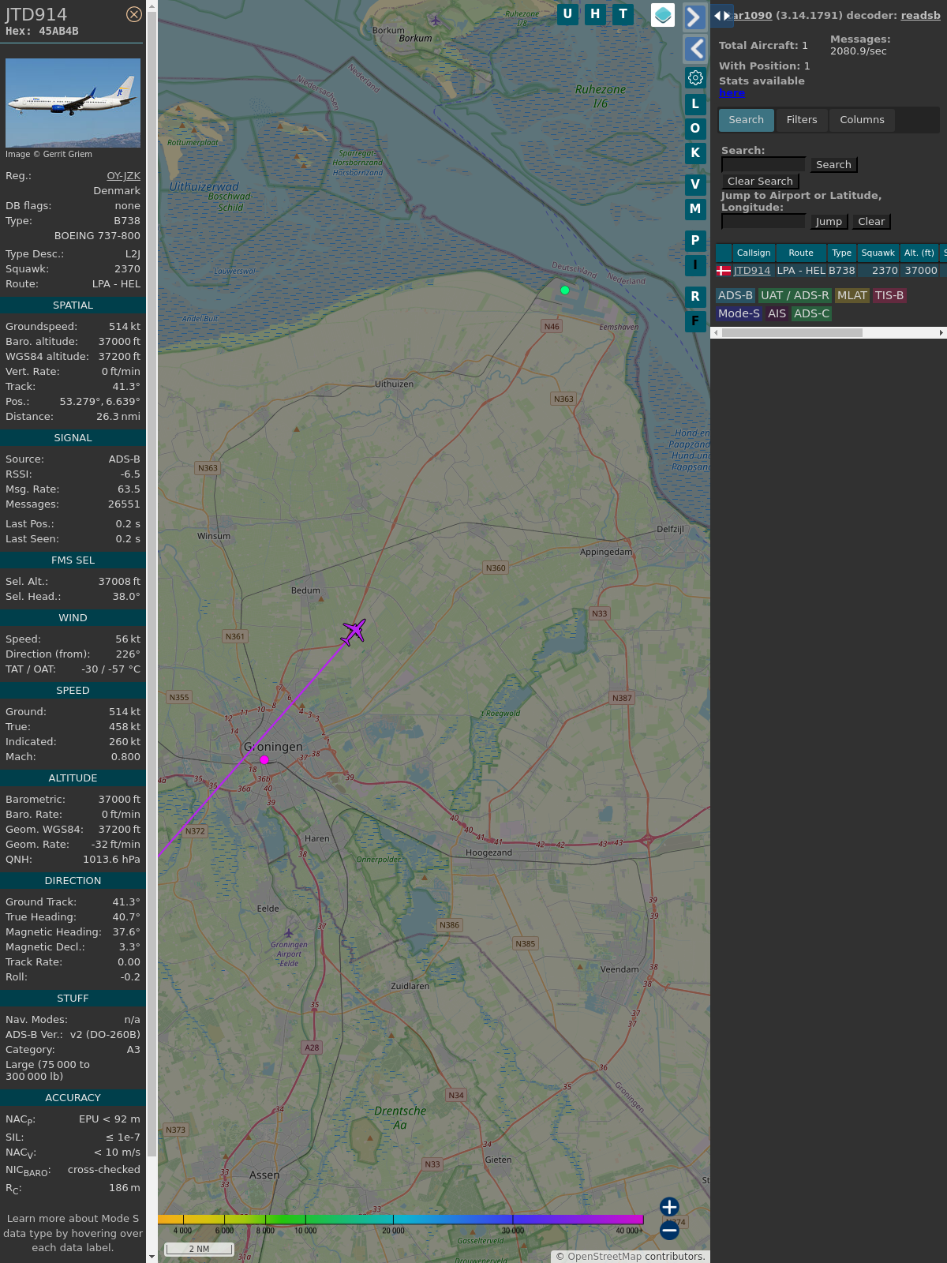947x1263 pixels.
Task: Toggle the ADS-B source filter
Action: (735, 295)
